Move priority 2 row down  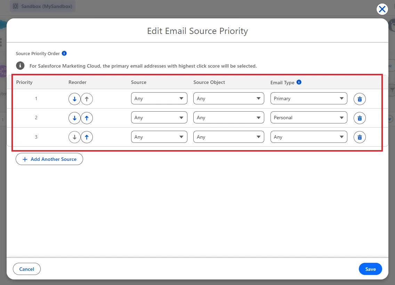pos(74,118)
